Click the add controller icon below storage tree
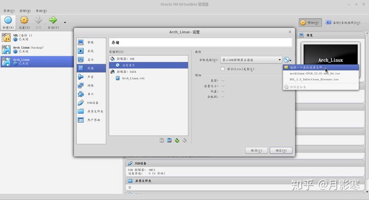369x200 pixels. tap(161, 140)
